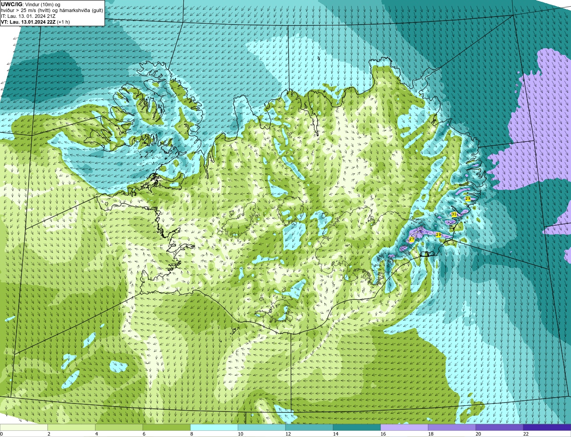The width and height of the screenshot is (571, 437).
Task: Click the yellow 27 gust label
Action: (411, 240)
